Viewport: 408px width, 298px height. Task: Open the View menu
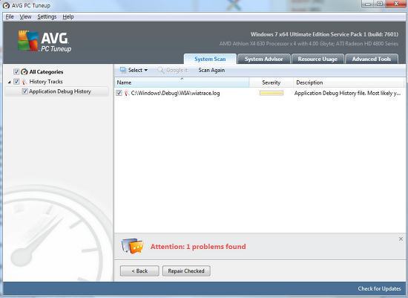pos(25,16)
